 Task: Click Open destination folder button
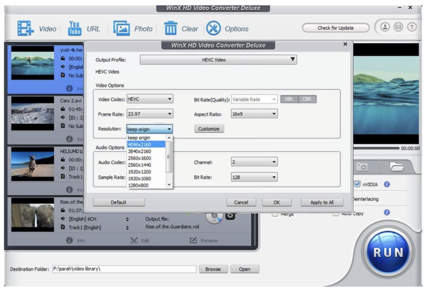245,269
